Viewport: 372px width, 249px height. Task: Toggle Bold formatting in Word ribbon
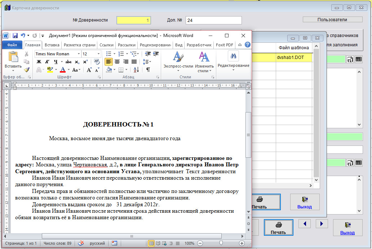pyautogui.click(x=39, y=62)
